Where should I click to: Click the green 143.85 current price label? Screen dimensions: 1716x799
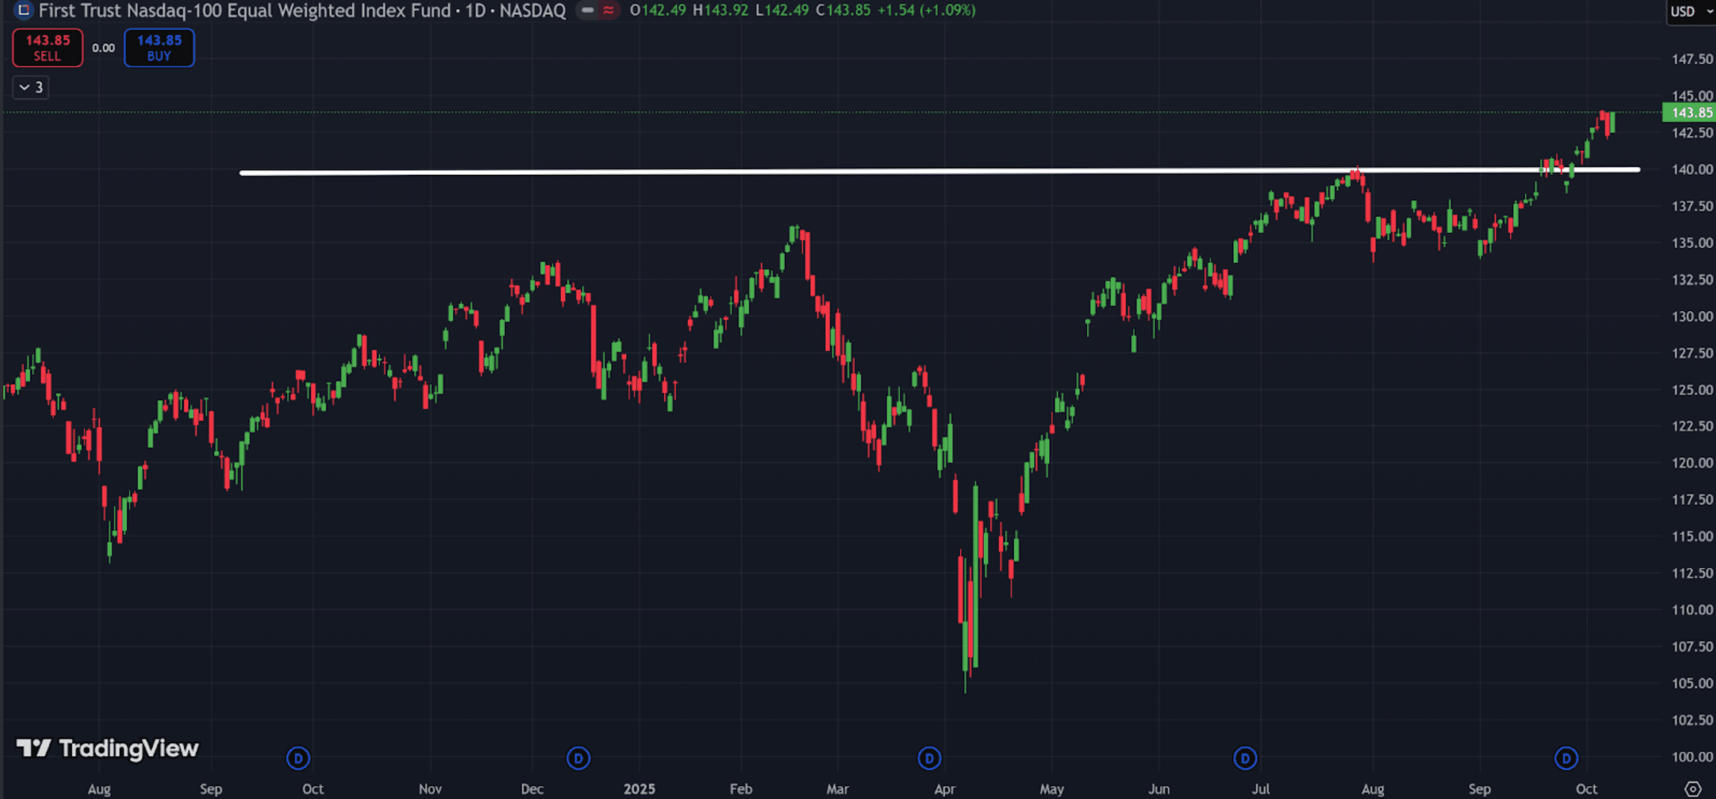[1690, 112]
